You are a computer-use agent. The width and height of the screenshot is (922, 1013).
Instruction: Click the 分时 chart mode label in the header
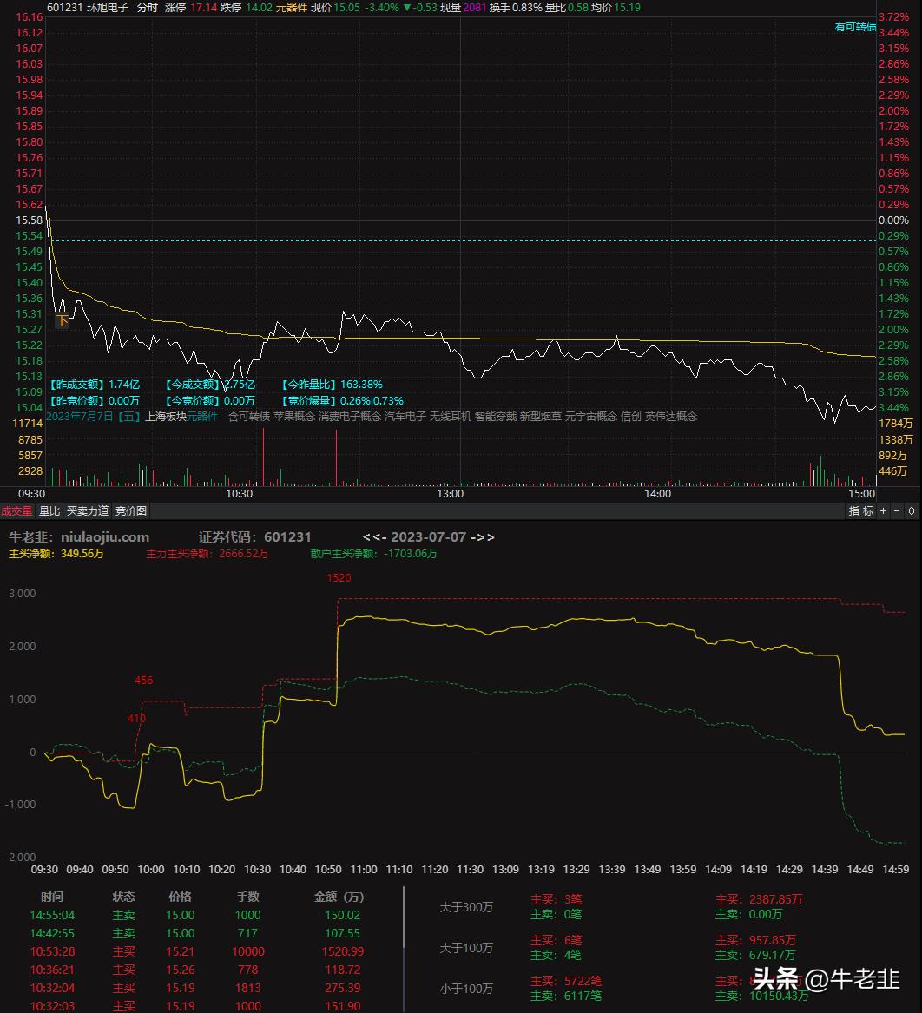(145, 7)
